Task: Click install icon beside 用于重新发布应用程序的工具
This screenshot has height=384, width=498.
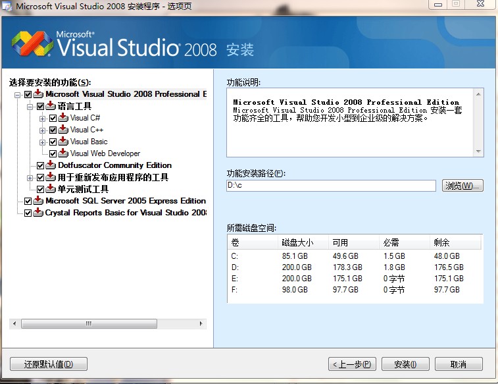Action: tap(51, 177)
